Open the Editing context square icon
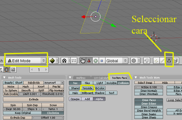This screenshot has width=182, height=120. (7, 70)
